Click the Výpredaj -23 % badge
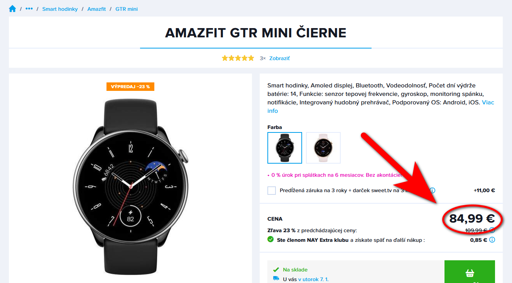The width and height of the screenshot is (512, 283). [130, 87]
